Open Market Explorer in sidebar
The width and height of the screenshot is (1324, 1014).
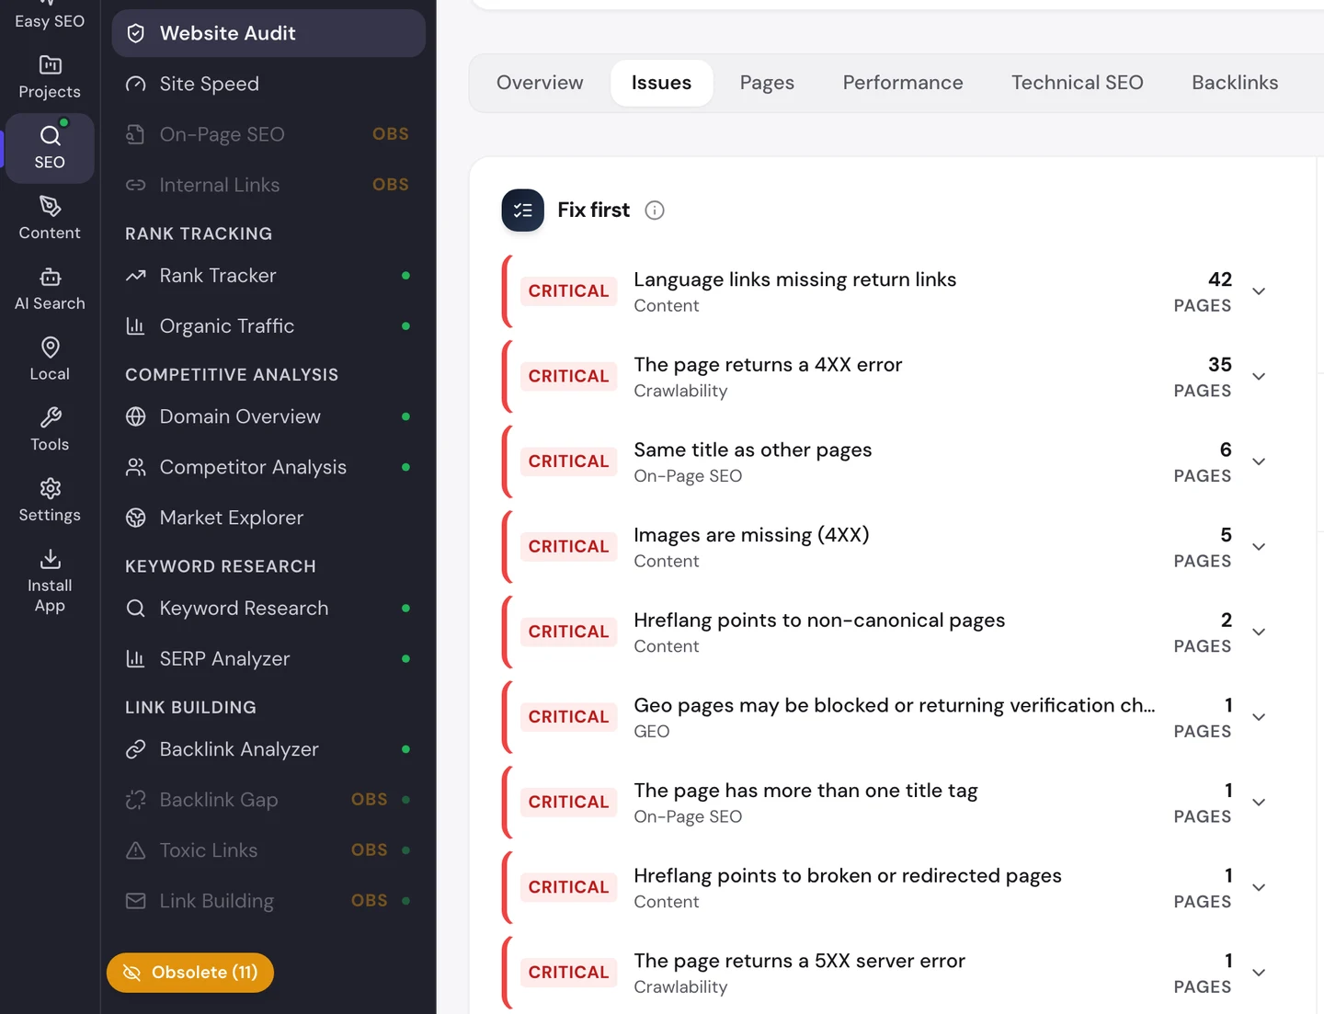268,518
